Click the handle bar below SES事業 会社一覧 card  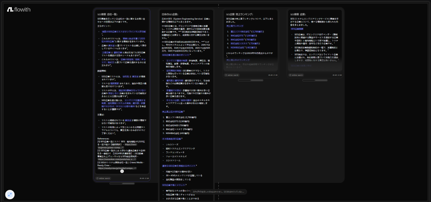122,184
